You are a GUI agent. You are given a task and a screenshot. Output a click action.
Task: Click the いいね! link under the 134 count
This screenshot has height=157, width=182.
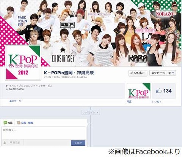click(157, 102)
